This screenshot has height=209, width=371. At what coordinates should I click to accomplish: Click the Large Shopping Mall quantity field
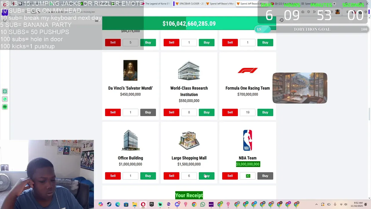pos(189,176)
